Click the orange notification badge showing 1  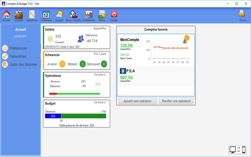(x=187, y=38)
